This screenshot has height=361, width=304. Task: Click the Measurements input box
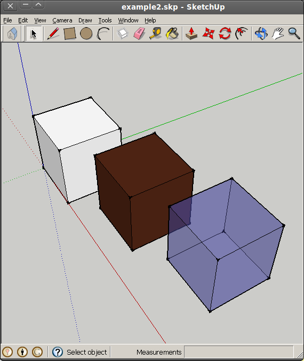pyautogui.click(x=239, y=352)
